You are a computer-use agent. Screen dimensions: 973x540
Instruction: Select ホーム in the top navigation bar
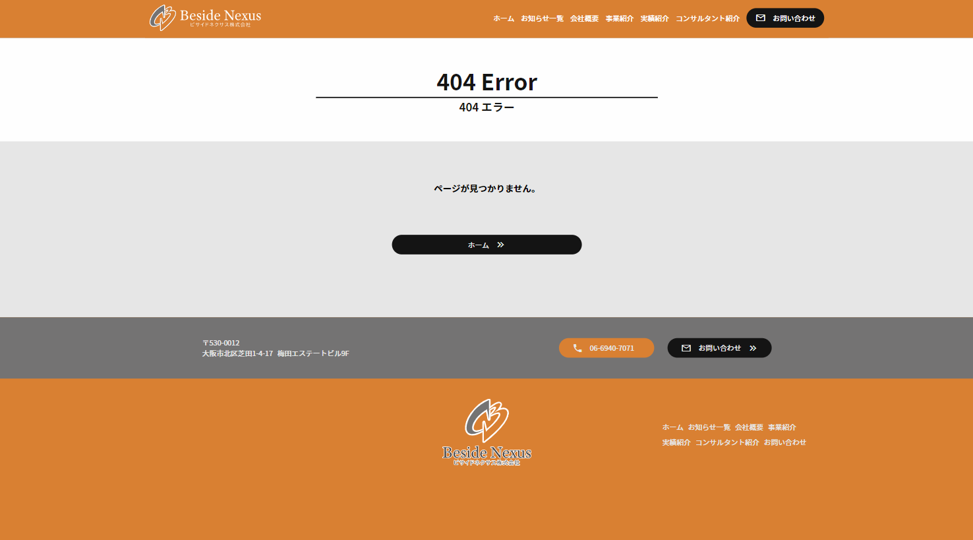[504, 18]
